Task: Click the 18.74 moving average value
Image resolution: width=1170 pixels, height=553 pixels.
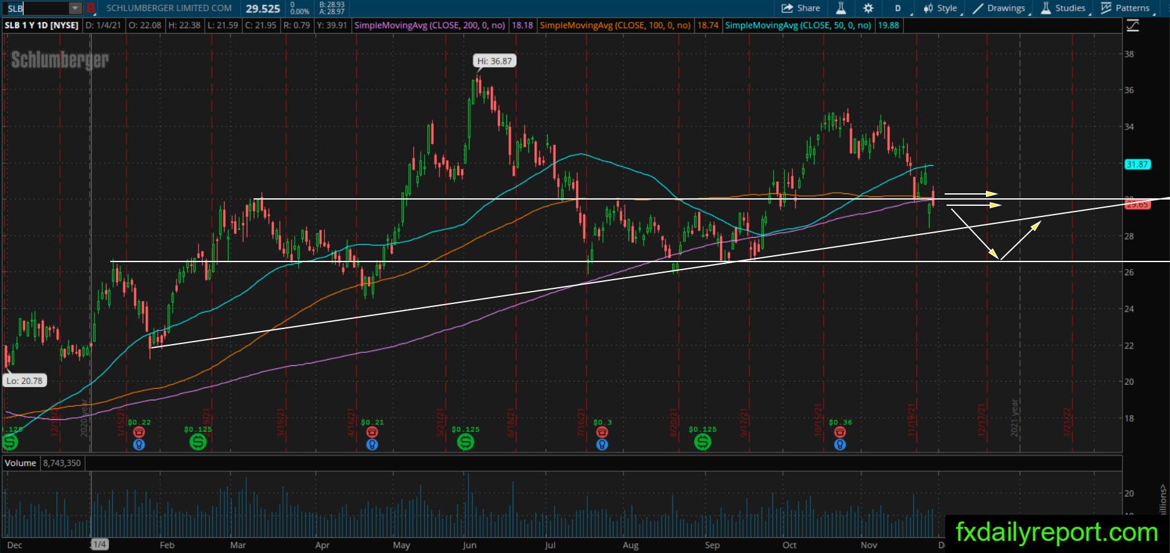Action: tap(707, 26)
